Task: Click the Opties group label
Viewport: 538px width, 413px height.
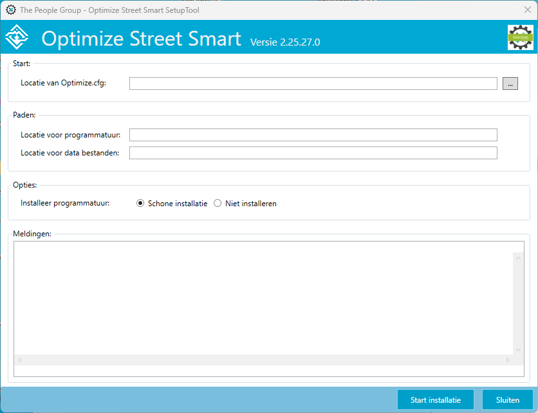Action: [24, 185]
